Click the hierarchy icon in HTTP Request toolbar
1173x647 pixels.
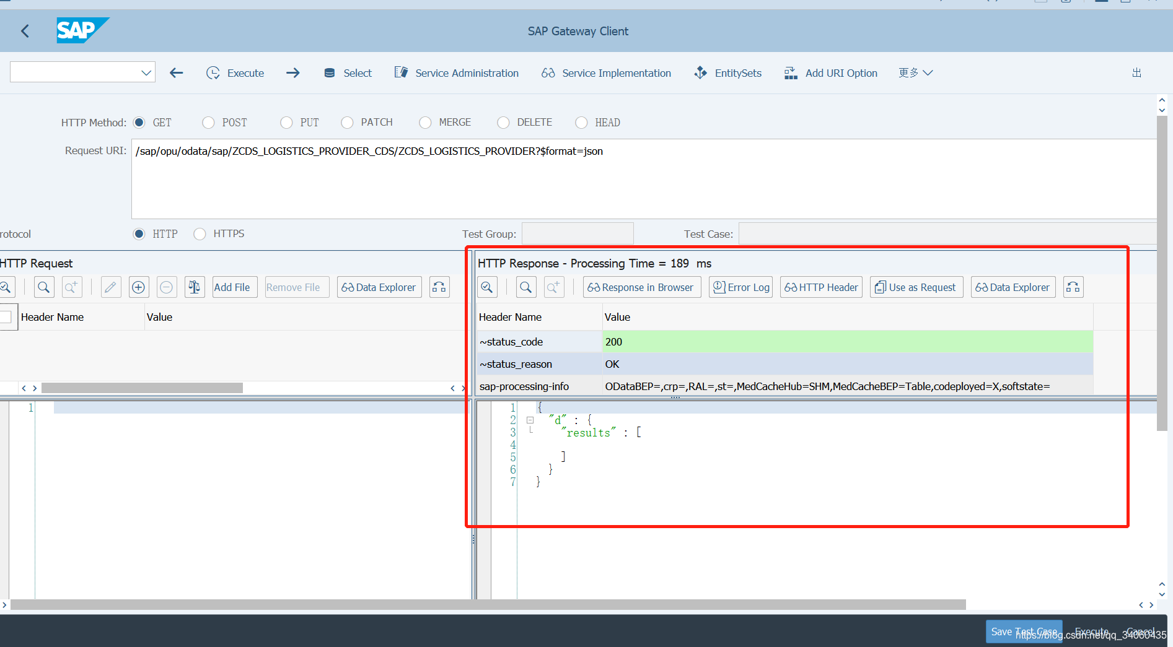tap(439, 287)
